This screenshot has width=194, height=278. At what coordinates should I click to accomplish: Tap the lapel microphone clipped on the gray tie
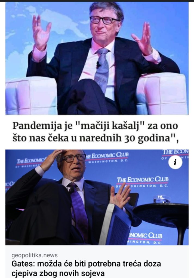(98, 65)
